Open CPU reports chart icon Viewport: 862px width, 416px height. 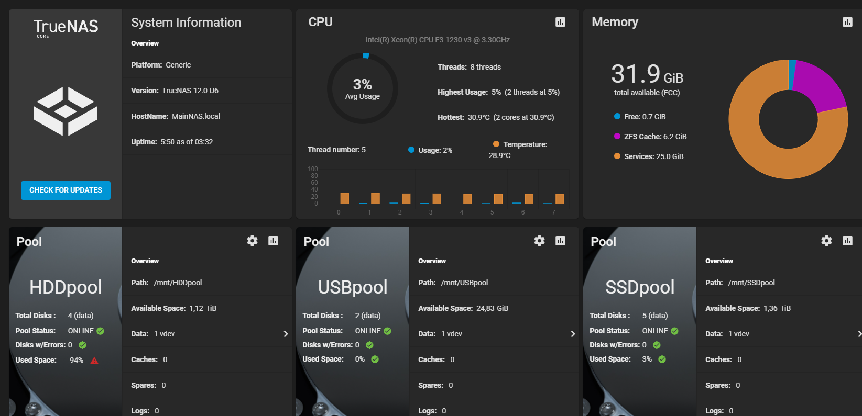pos(560,22)
